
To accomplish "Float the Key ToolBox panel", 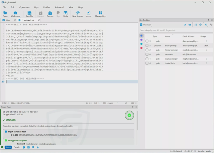I will point(208,20).
